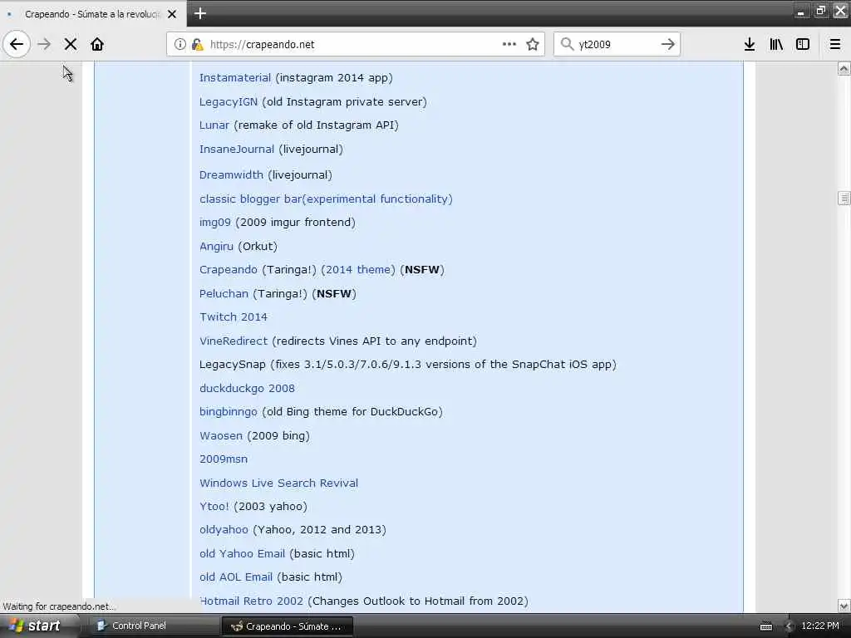
Task: Click the 12:22 PM taskbar clock
Action: (820, 626)
